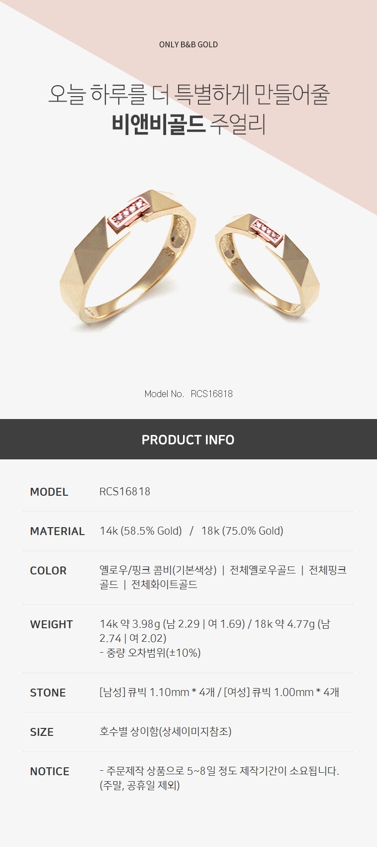Click the 18k (75.0% Gold) text

click(242, 531)
